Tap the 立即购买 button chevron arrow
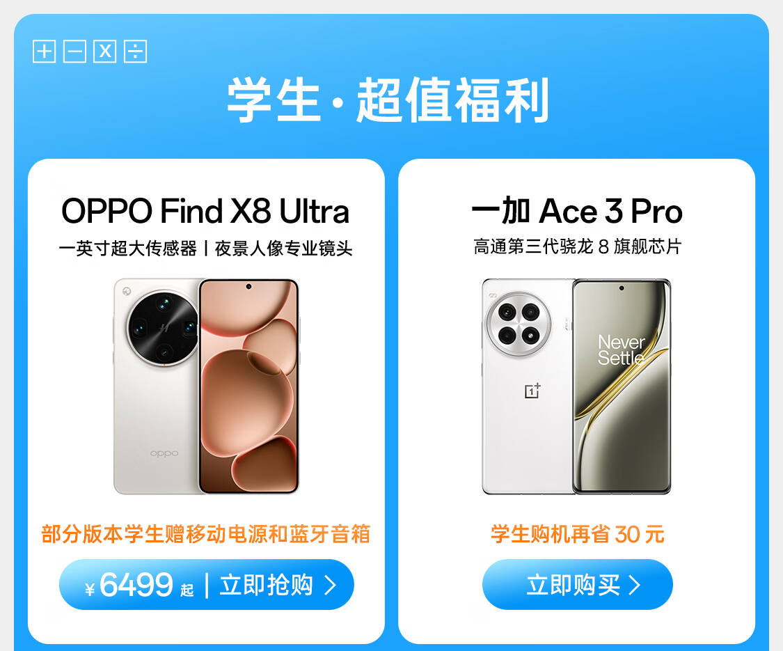This screenshot has height=651, width=783. point(634,585)
